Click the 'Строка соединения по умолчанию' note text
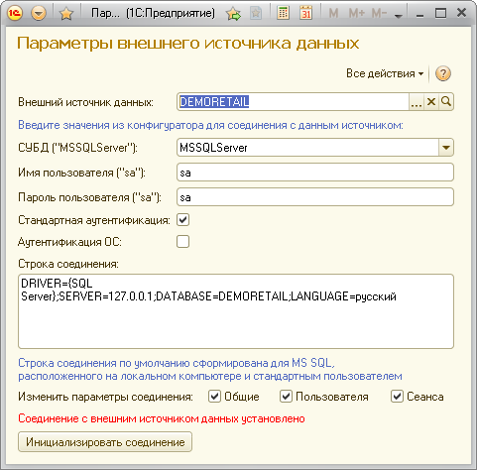The height and width of the screenshot is (470, 477). [210, 370]
